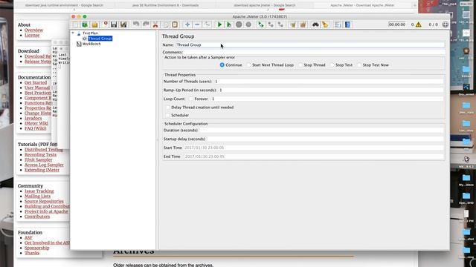The width and height of the screenshot is (476, 267).
Task: Click the Open file folder icon
Action: [94, 24]
